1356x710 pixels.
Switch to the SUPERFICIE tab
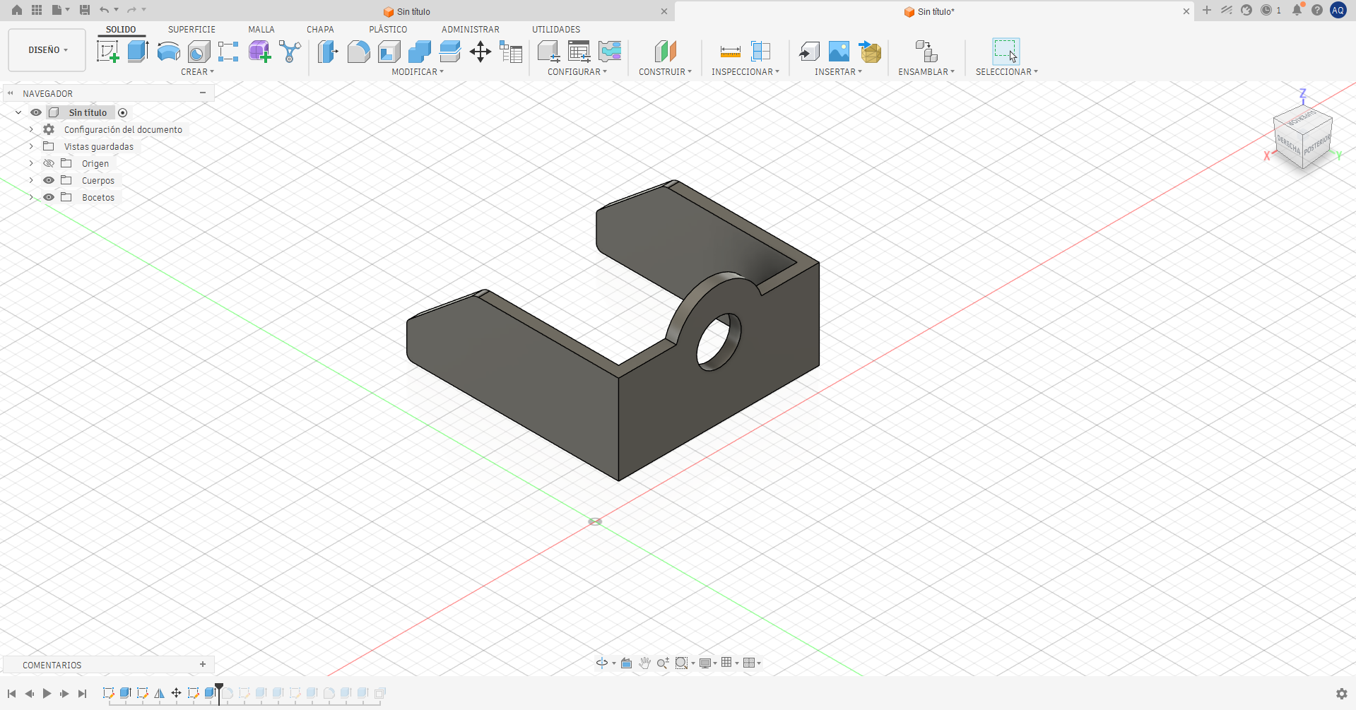(191, 29)
